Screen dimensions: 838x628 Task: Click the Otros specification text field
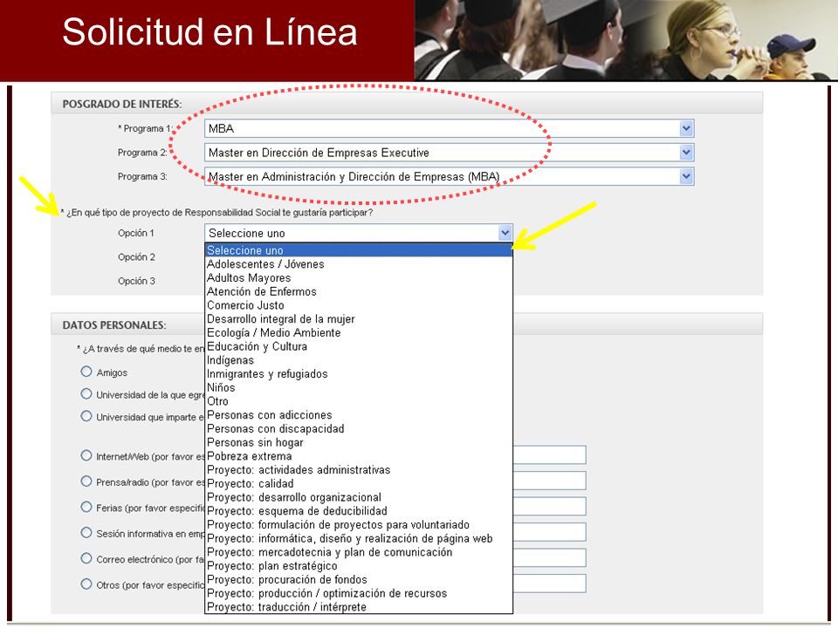point(549,584)
